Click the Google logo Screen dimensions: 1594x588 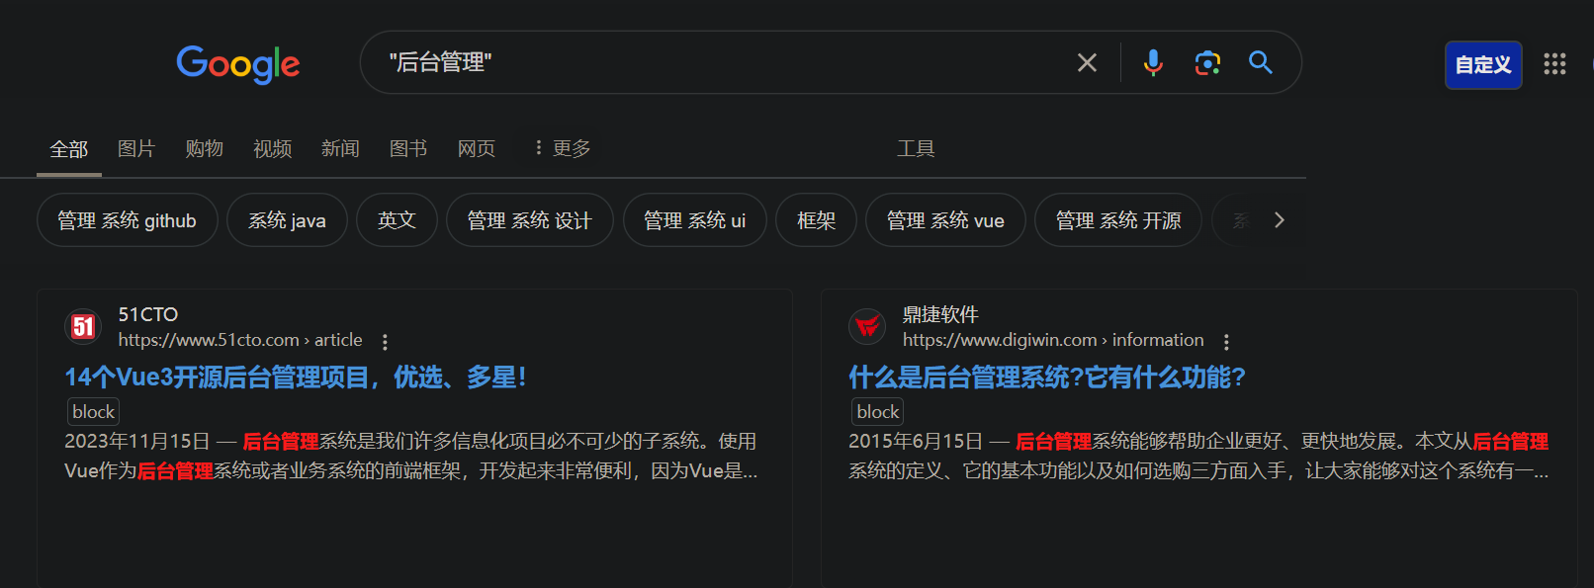pyautogui.click(x=238, y=64)
